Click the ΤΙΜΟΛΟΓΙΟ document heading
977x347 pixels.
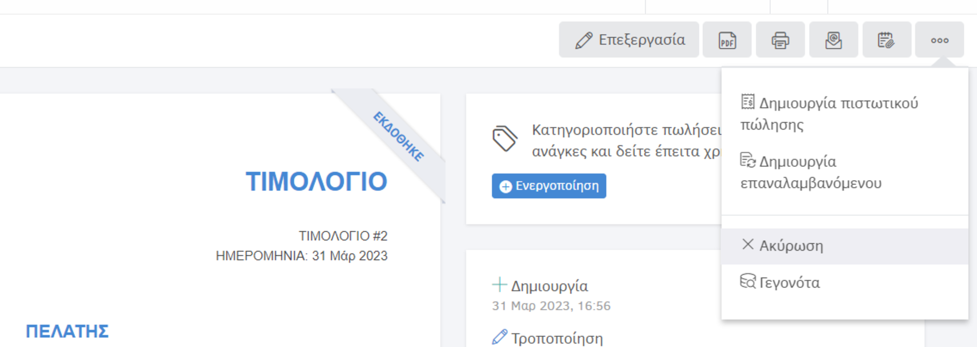[x=316, y=181]
